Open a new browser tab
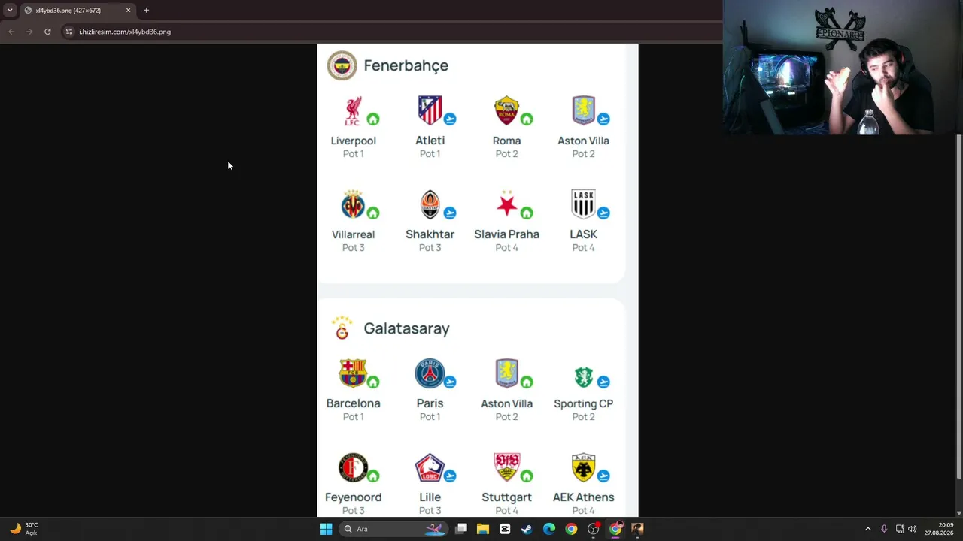Image resolution: width=963 pixels, height=541 pixels. 146,11
